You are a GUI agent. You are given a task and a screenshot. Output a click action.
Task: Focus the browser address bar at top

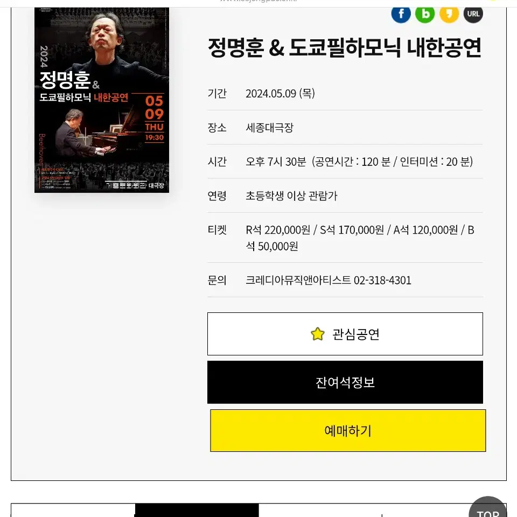[x=258, y=2]
